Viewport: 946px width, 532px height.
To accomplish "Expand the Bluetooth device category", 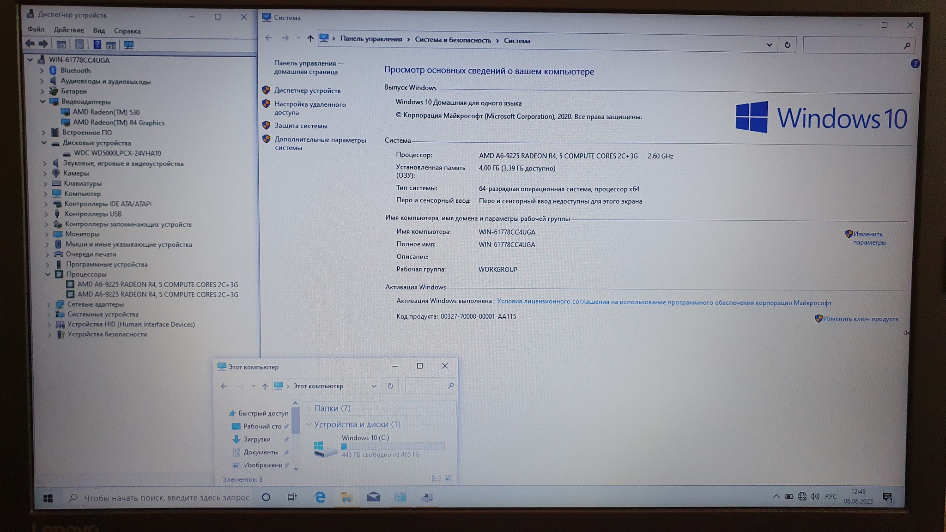I will [x=42, y=71].
